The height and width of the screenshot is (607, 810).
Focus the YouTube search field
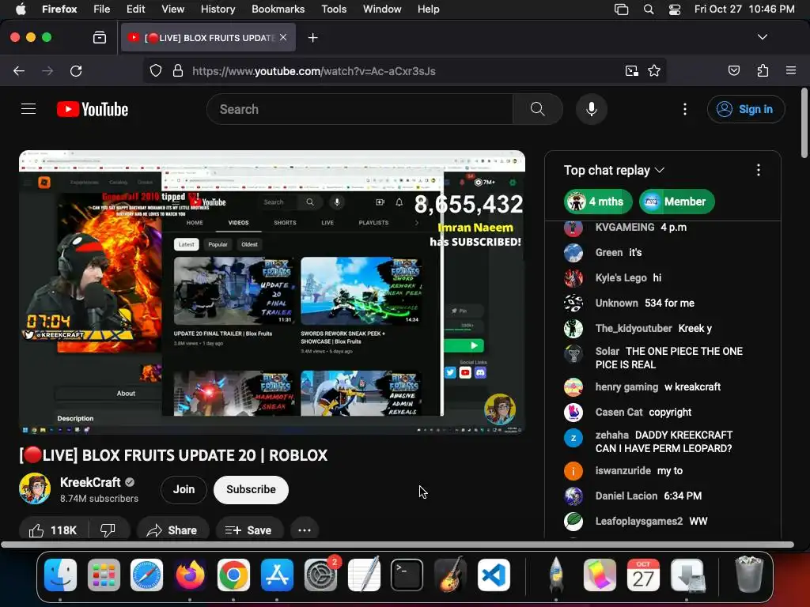360,109
